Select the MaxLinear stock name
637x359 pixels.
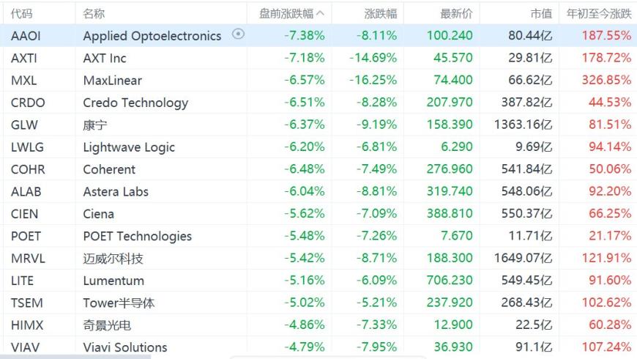[113, 81]
